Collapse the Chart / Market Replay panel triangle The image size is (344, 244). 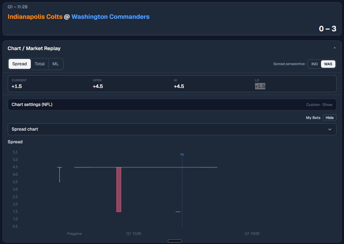pos(335,48)
